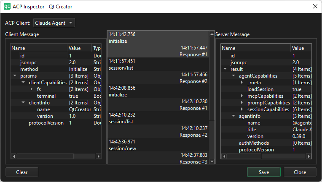Click Server Message scroll left arrow
Viewport: 322px width, 182px height.
point(224,156)
